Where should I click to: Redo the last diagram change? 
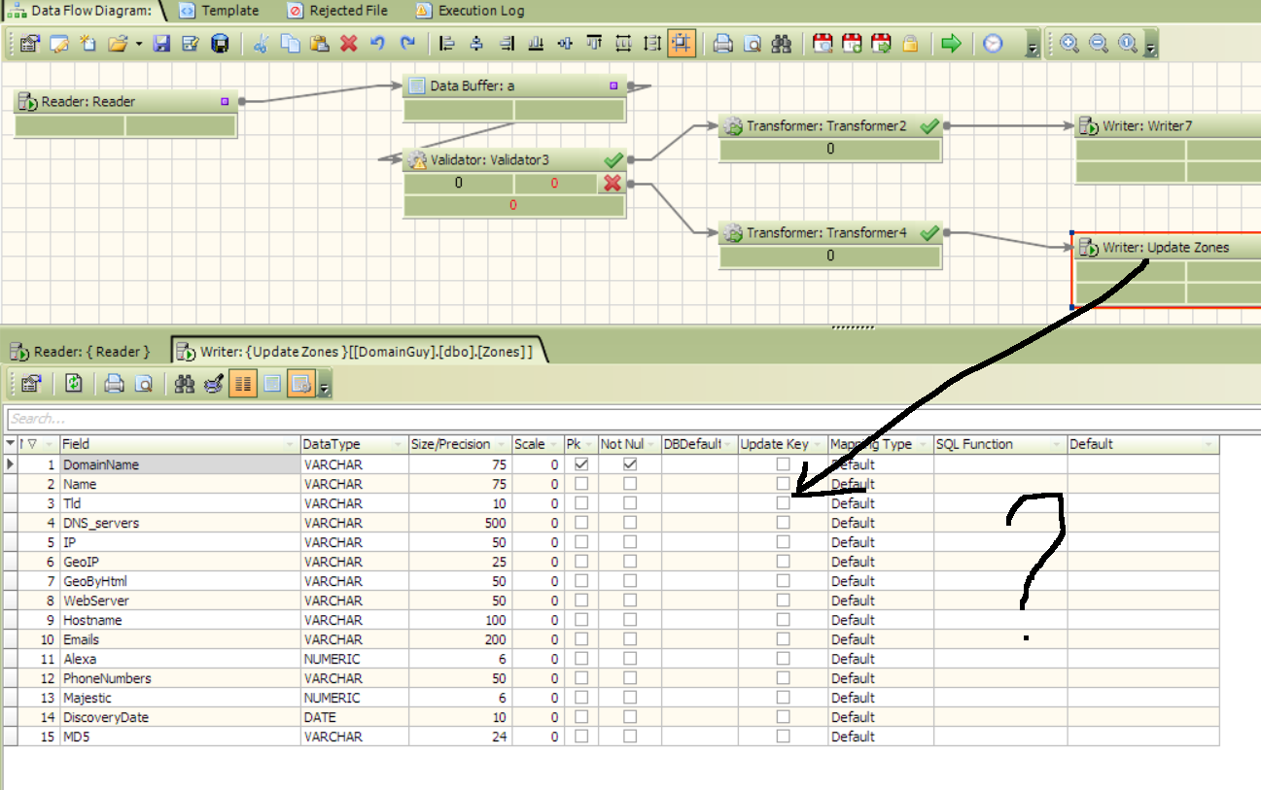click(x=407, y=44)
